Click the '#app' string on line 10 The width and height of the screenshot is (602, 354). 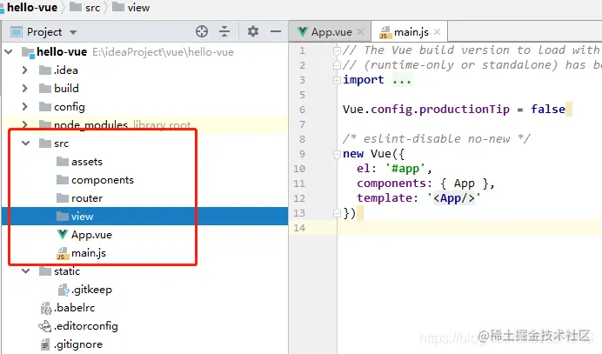coord(405,169)
